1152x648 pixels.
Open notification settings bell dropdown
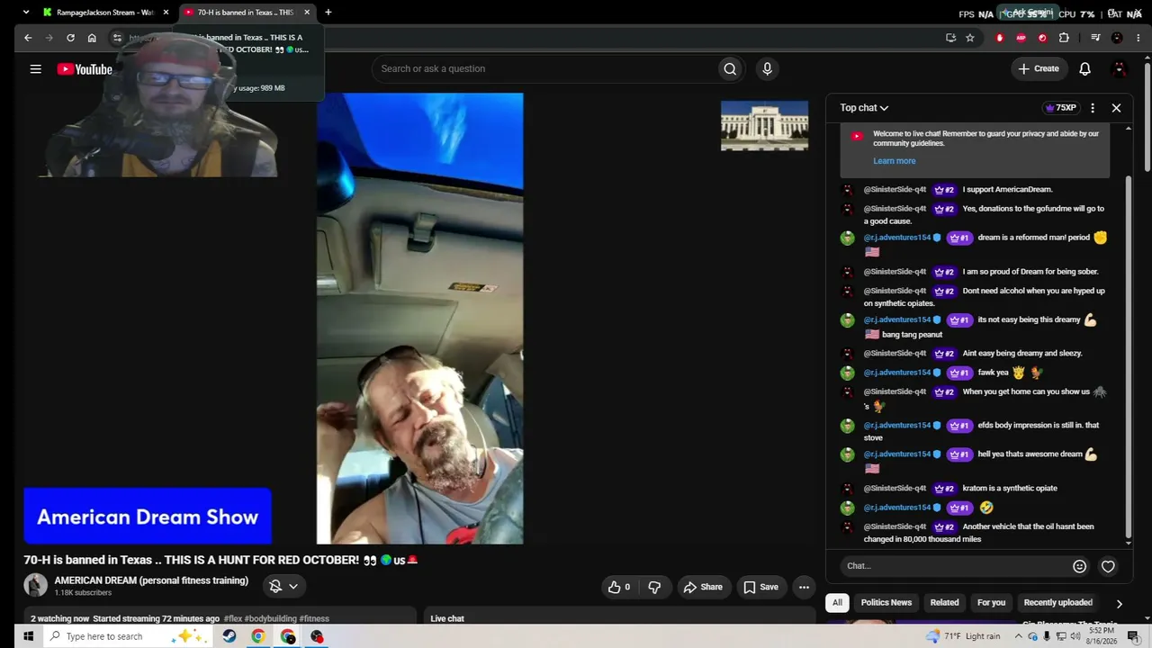click(284, 586)
